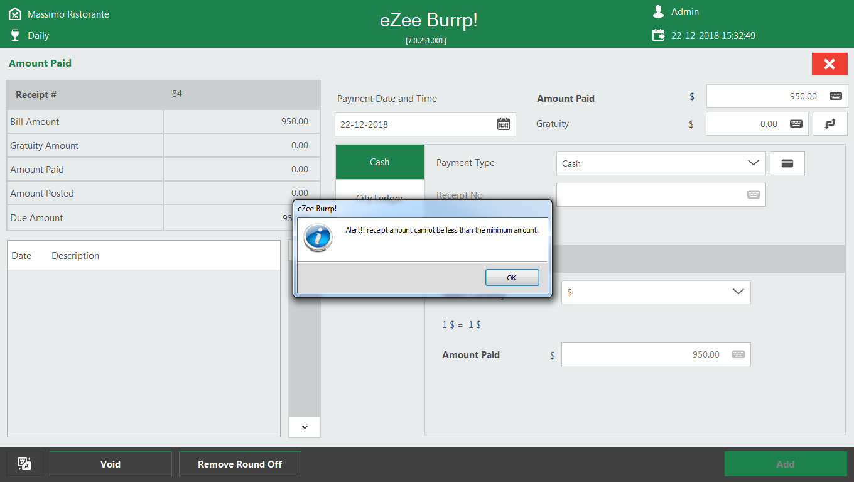Click the Receipt # value 84
This screenshot has width=854, height=482.
coord(177,94)
